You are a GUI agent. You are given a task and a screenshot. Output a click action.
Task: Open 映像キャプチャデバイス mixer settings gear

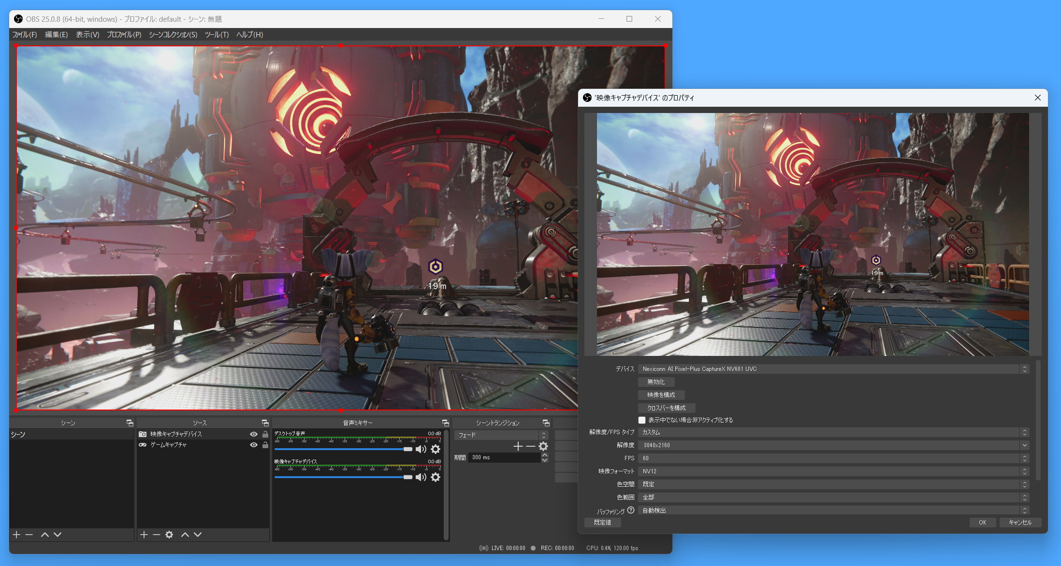(x=436, y=477)
